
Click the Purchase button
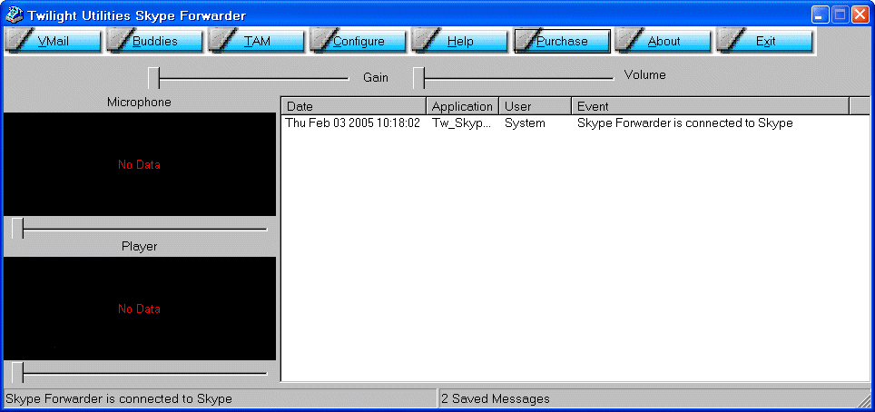click(x=561, y=42)
